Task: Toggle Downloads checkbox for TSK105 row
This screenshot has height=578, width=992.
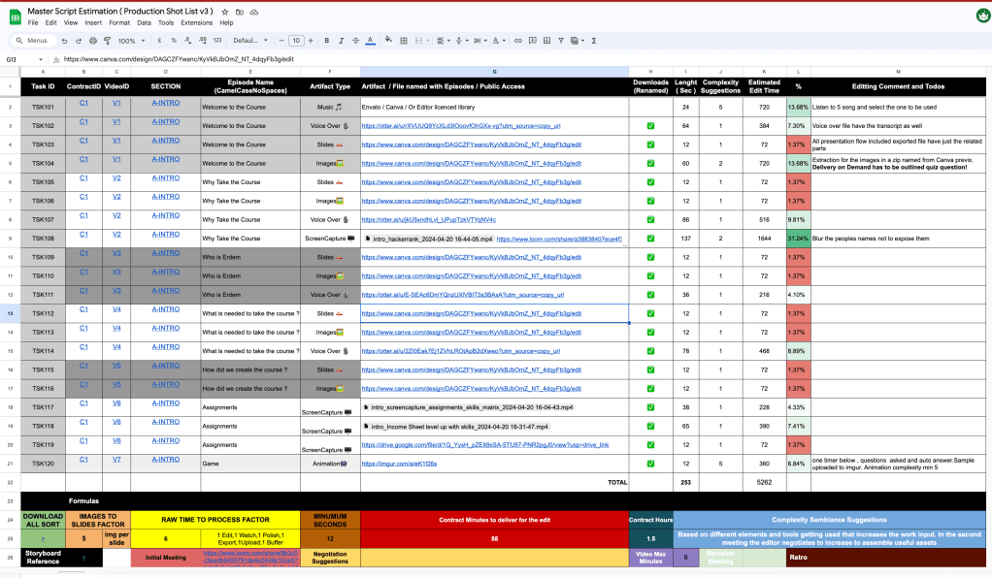Action: click(650, 182)
